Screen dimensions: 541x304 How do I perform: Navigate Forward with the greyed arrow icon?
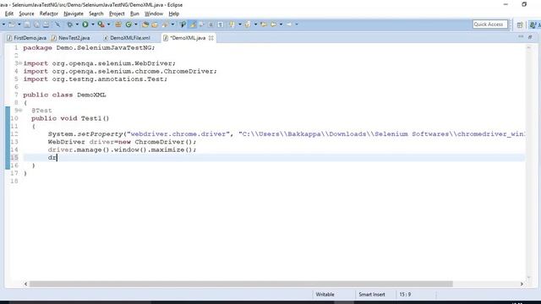[289, 24]
